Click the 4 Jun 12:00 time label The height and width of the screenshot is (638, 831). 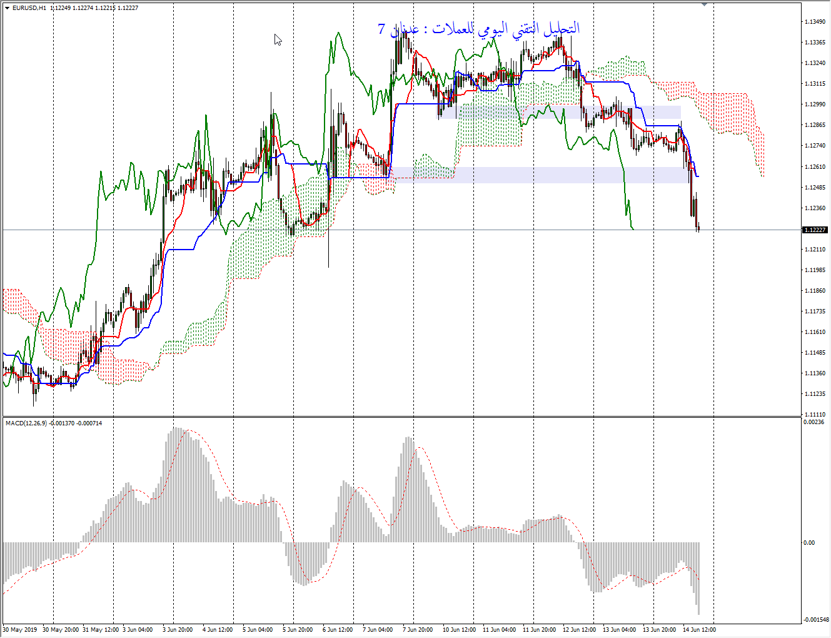click(218, 630)
